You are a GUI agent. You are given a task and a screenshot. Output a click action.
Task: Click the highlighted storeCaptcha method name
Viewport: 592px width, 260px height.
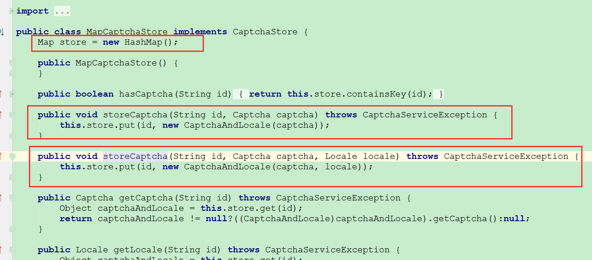tap(135, 156)
